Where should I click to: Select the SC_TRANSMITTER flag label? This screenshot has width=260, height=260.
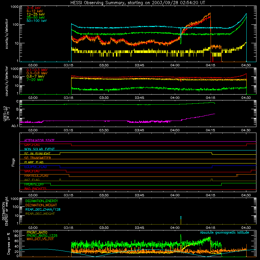pyautogui.click(x=38, y=158)
